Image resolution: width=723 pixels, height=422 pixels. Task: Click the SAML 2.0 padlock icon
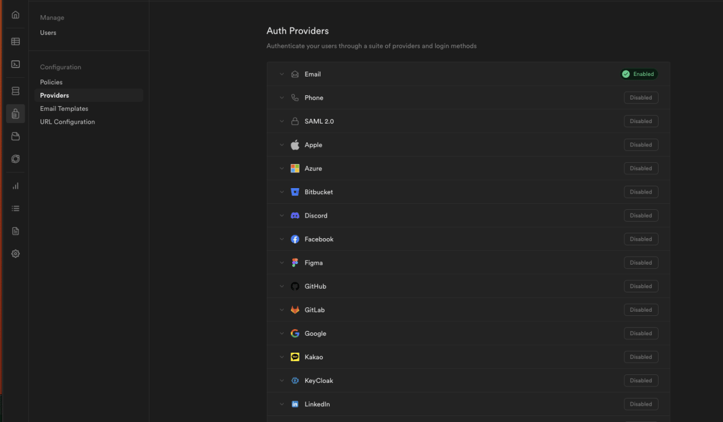point(295,121)
